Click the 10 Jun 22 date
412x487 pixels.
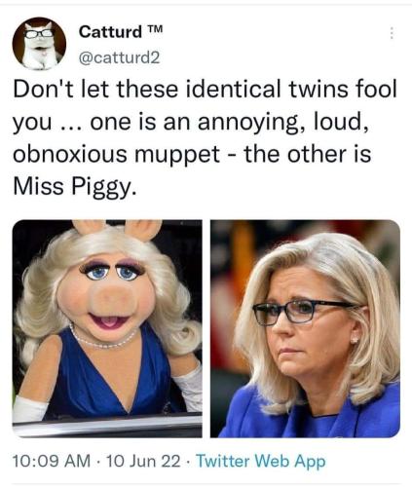pyautogui.click(x=143, y=461)
